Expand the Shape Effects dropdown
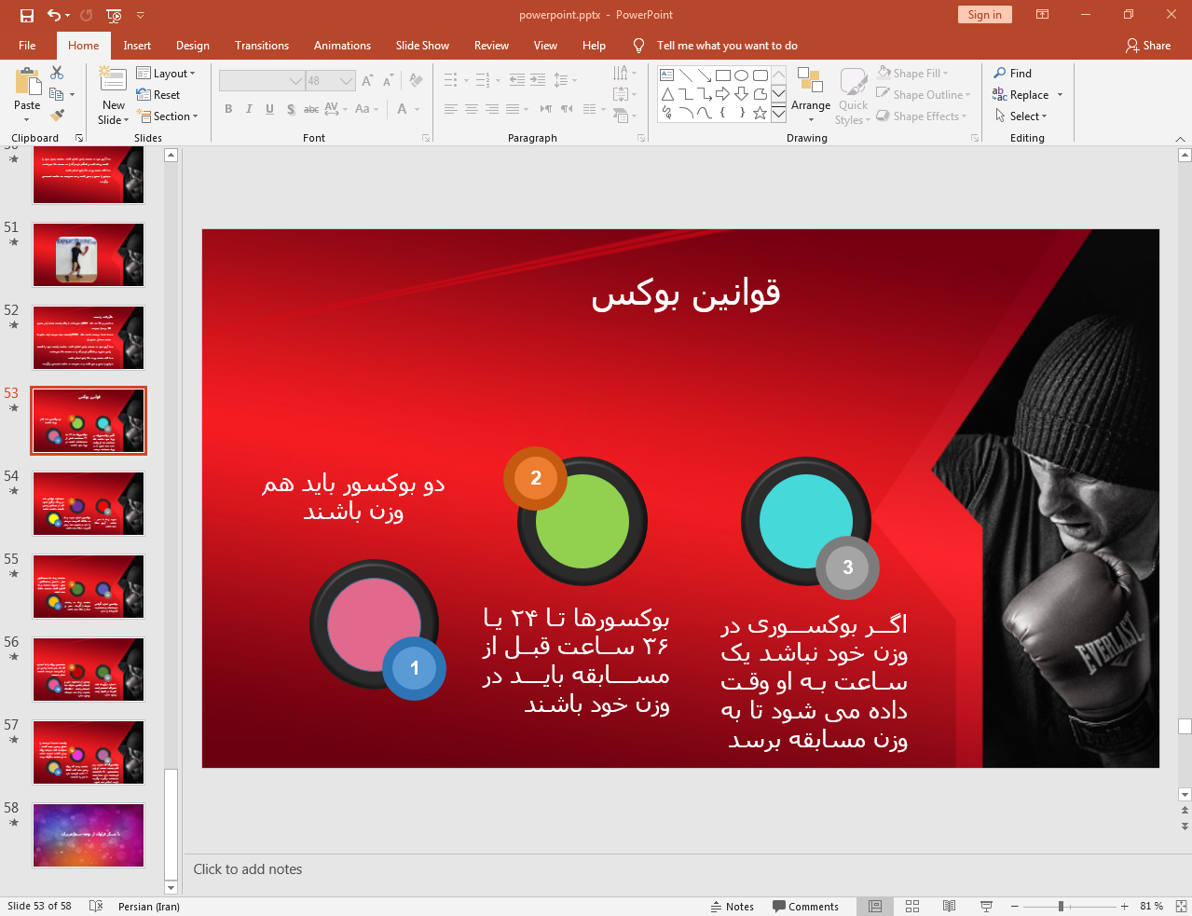The image size is (1192, 916). (x=922, y=116)
